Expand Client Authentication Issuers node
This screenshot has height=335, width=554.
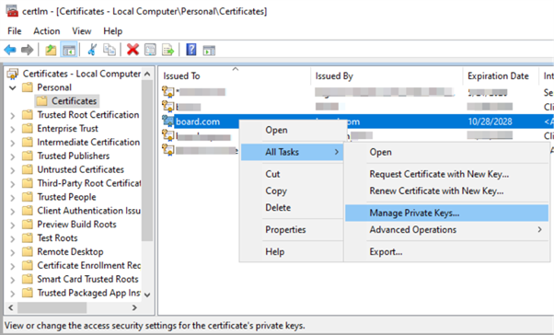(13, 212)
